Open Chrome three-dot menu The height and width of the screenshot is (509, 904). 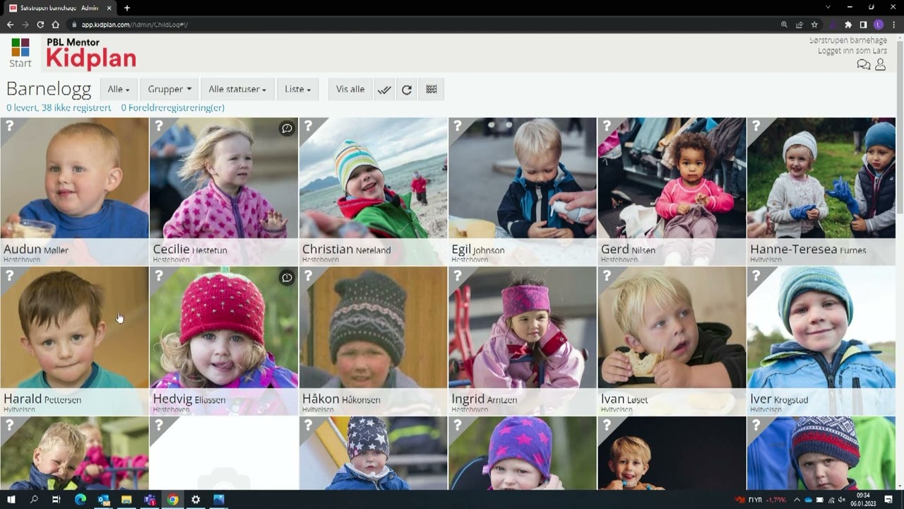pos(893,25)
